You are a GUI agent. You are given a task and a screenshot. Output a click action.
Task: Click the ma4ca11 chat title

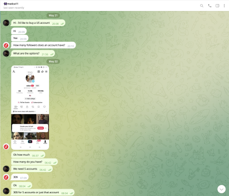point(11,4)
